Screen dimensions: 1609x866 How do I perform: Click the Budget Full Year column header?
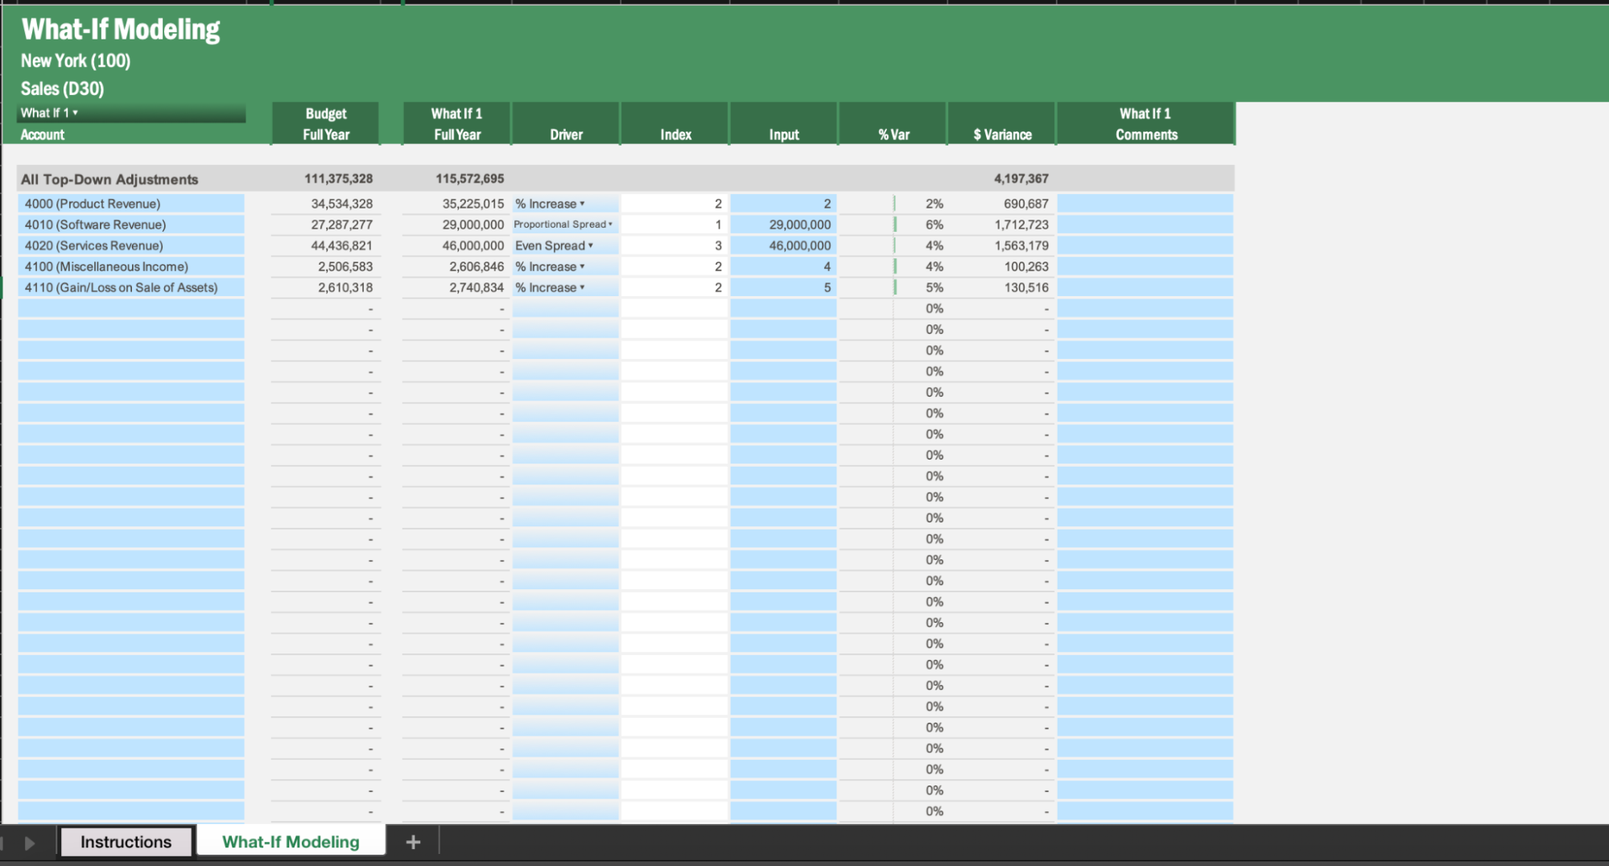click(x=326, y=124)
